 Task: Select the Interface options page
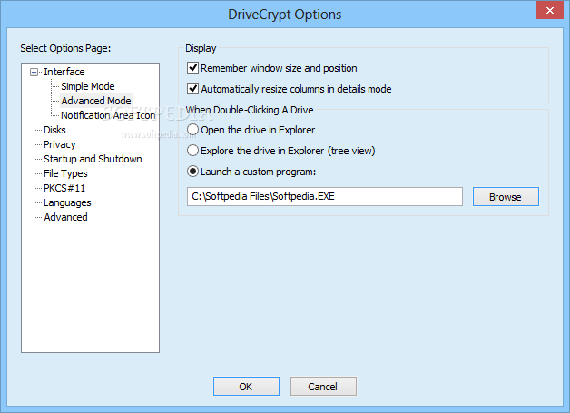[64, 72]
